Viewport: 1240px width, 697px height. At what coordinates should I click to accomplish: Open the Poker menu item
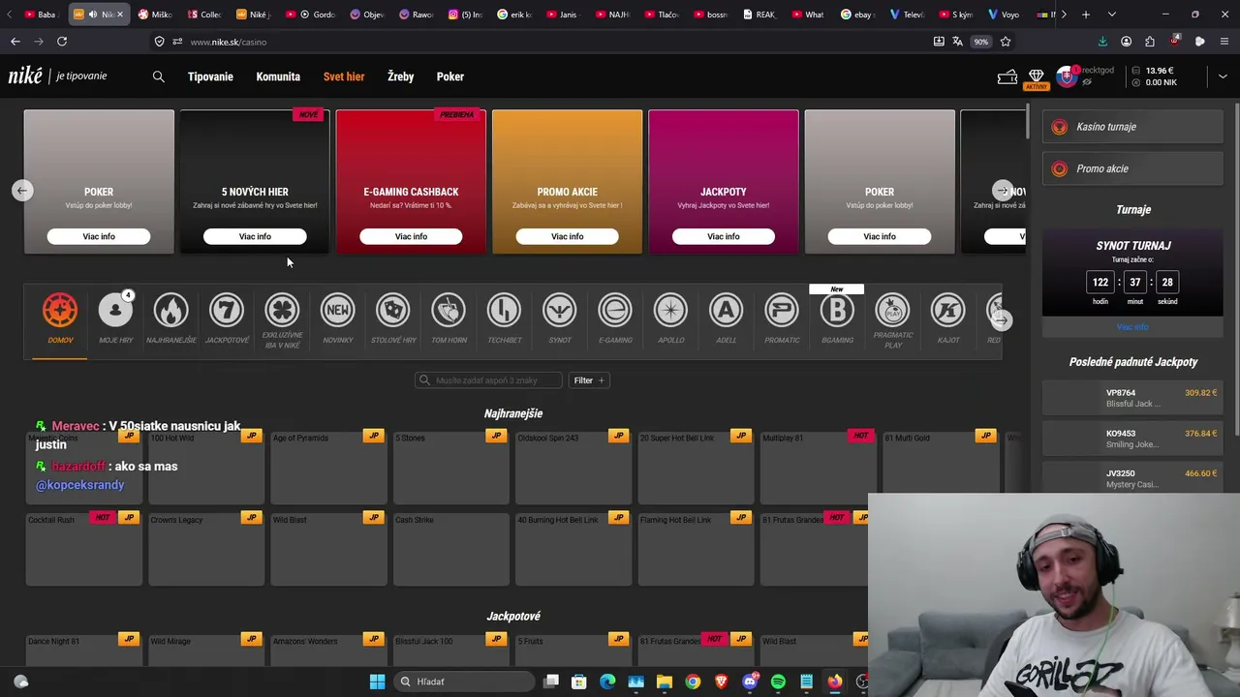click(450, 76)
